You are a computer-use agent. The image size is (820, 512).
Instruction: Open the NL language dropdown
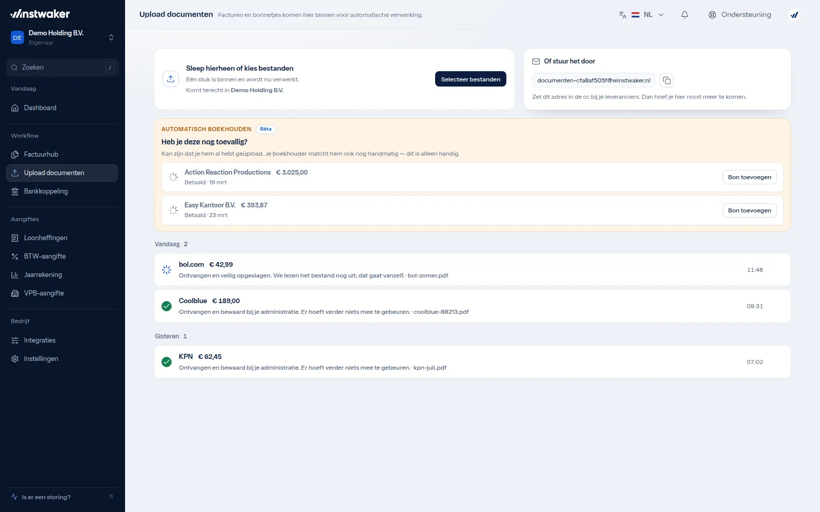pos(647,14)
